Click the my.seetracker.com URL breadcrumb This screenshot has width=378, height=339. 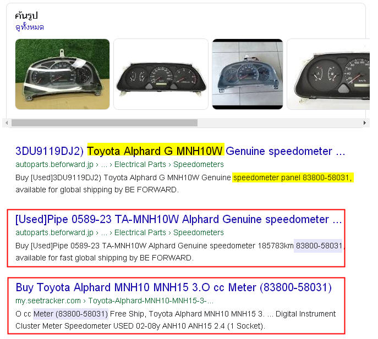[114, 301]
